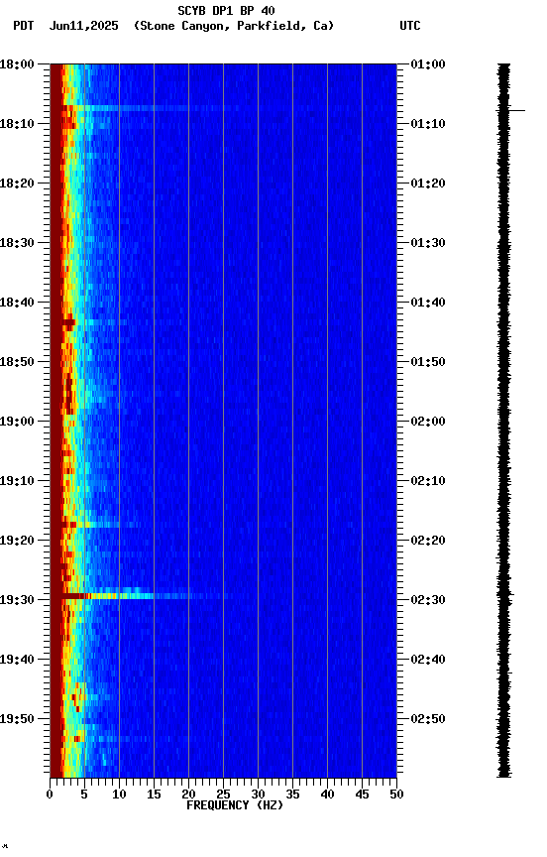Click the "UTC" timezone label

[x=410, y=26]
